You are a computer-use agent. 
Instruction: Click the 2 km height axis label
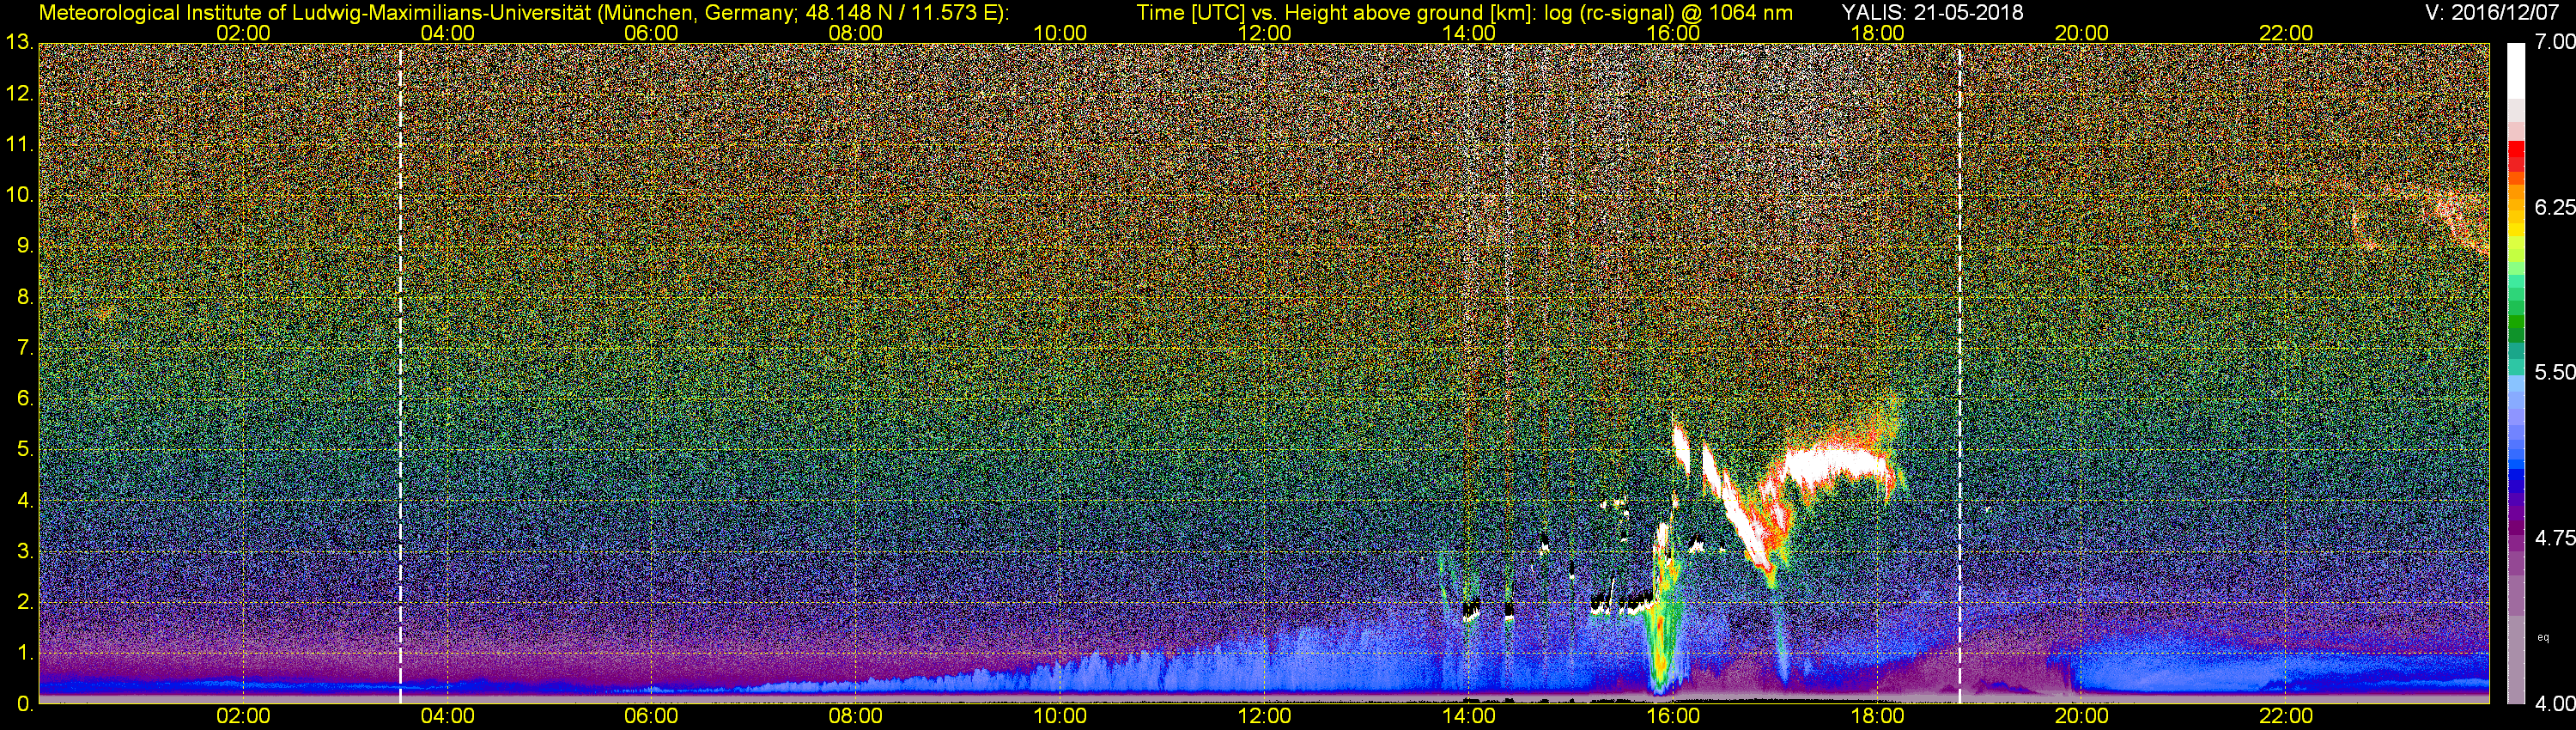[24, 602]
